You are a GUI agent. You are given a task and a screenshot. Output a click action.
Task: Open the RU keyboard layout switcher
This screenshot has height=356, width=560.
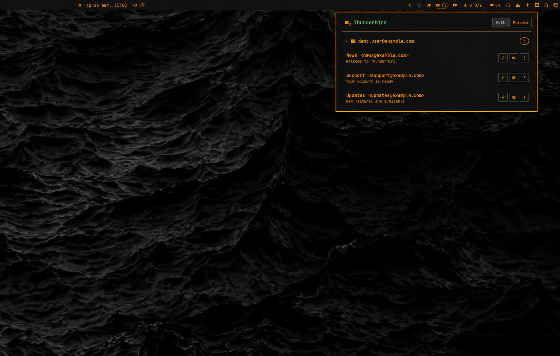tap(135, 5)
